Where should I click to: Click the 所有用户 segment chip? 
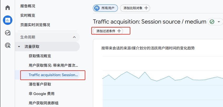click(x=105, y=8)
